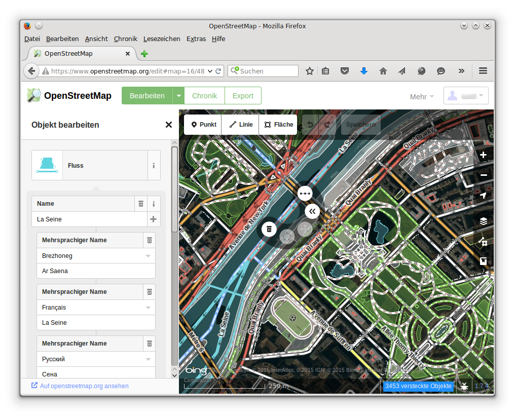Open the Lesezeichen menu

click(x=161, y=39)
